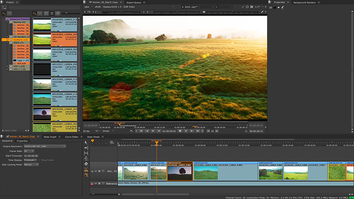This screenshot has width=354, height=199.
Task: Click the orange tag marker icon above tracks
Action: (92, 141)
